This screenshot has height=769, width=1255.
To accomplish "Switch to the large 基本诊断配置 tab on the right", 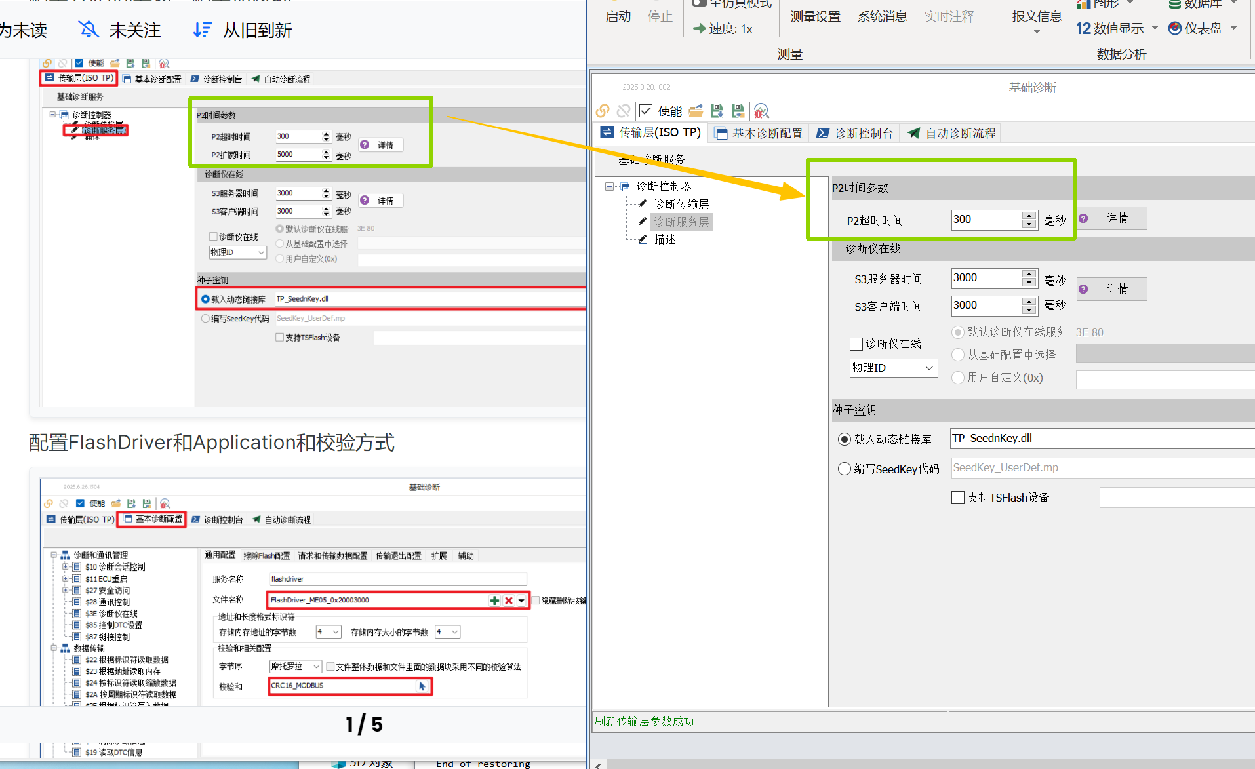I will (759, 133).
